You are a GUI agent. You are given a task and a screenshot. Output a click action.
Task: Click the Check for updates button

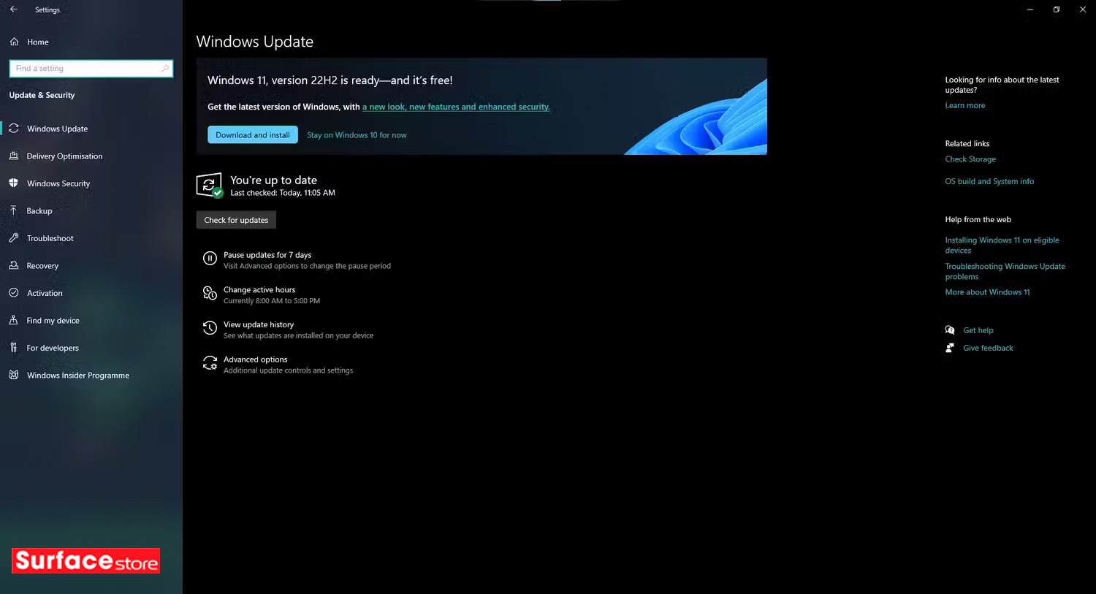click(x=235, y=219)
